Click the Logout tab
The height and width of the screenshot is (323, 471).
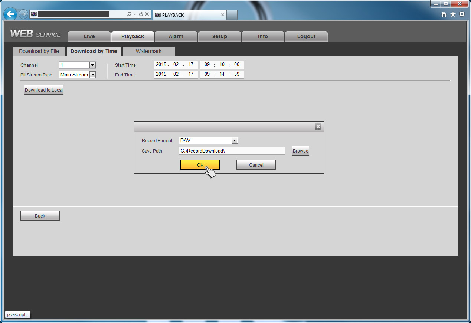click(306, 36)
